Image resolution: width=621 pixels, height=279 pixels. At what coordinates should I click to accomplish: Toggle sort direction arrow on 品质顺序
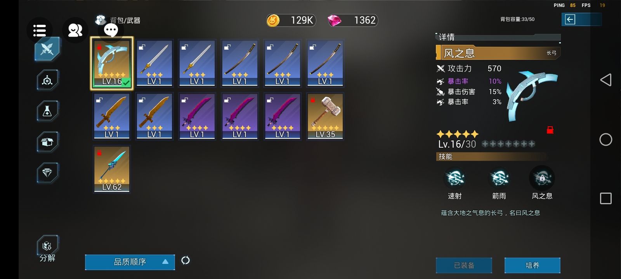(165, 262)
